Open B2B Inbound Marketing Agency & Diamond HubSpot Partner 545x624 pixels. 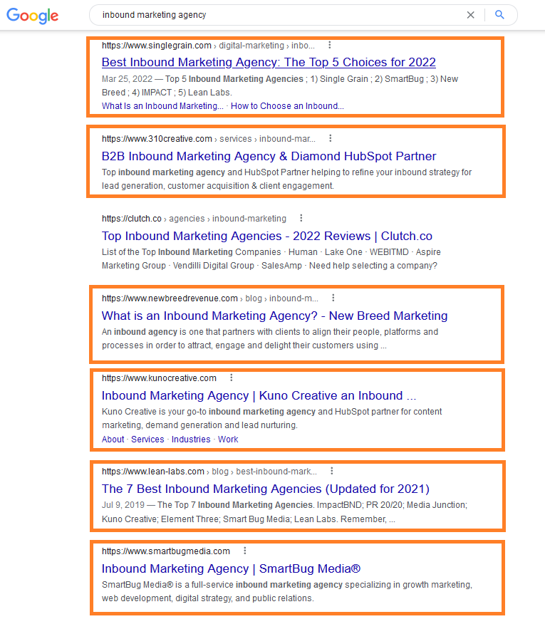269,156
